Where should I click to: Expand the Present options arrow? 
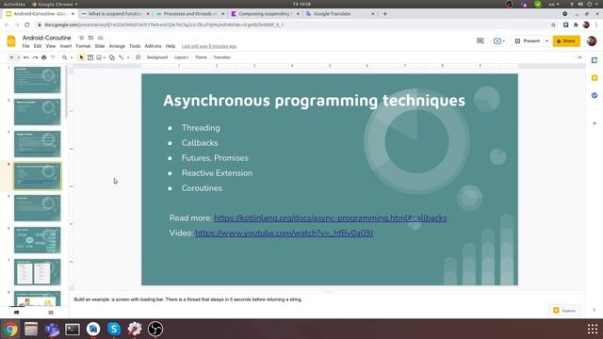(546, 40)
